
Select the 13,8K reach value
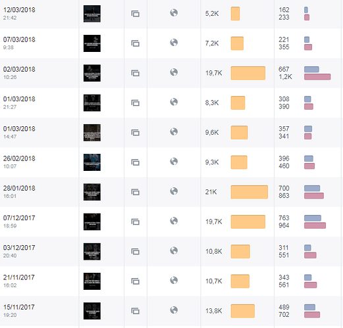click(x=213, y=311)
